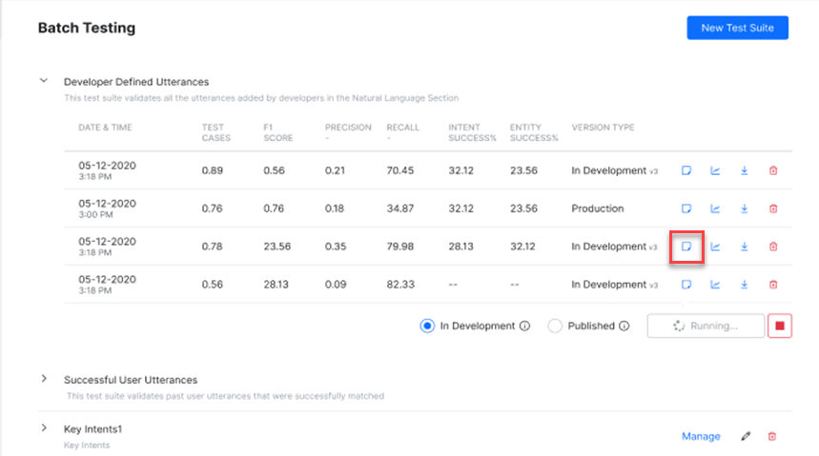Click the red stop button next to Running

[x=779, y=326]
